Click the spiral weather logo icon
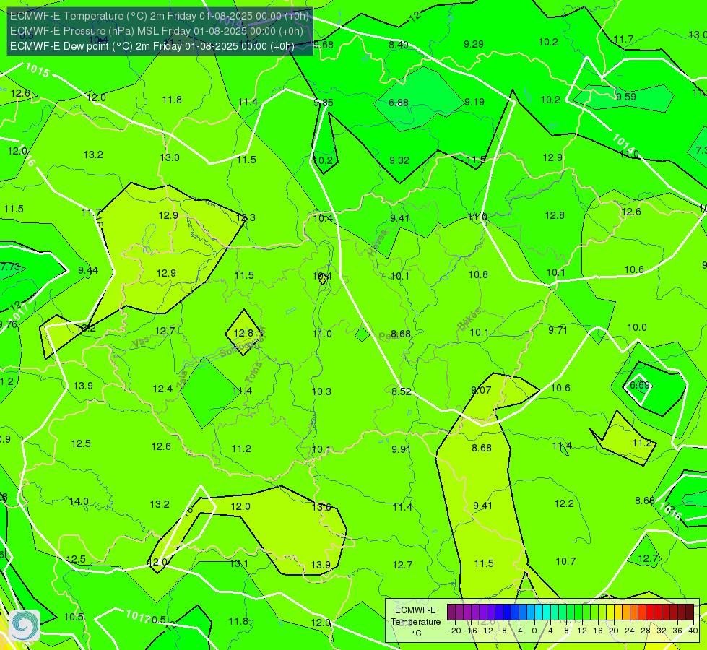 pos(25,625)
